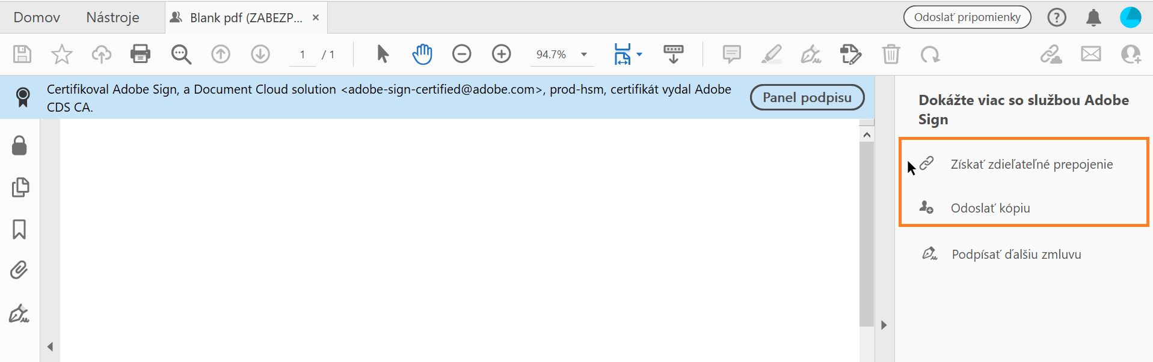The width and height of the screenshot is (1153, 362).
Task: Select the arrow selection tool
Action: (383, 54)
